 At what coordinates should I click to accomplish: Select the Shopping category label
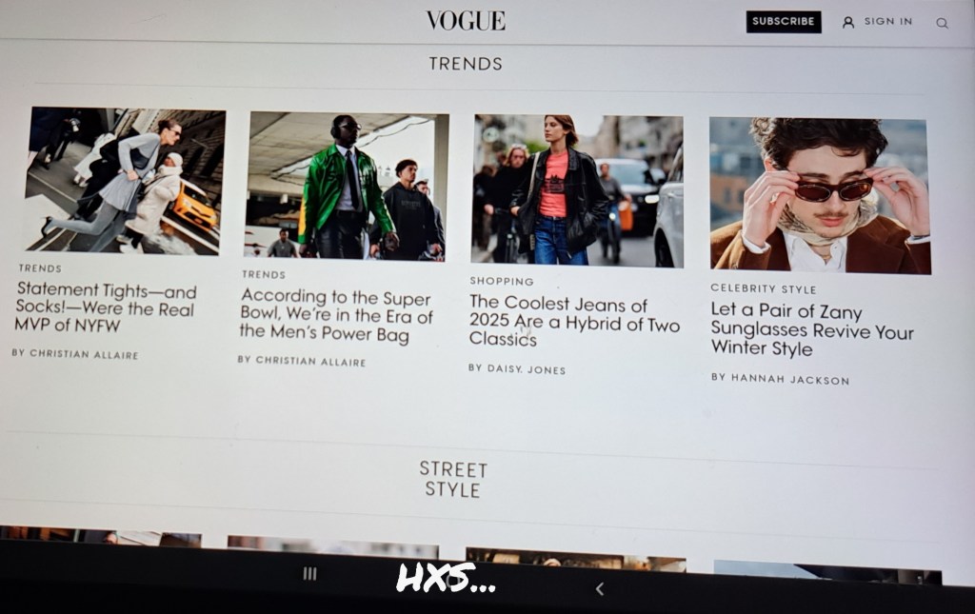click(x=502, y=282)
